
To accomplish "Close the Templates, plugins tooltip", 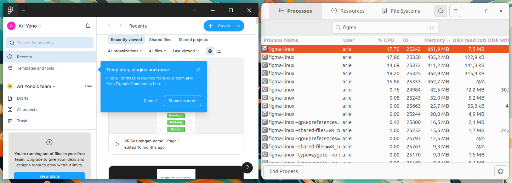I will [x=198, y=70].
